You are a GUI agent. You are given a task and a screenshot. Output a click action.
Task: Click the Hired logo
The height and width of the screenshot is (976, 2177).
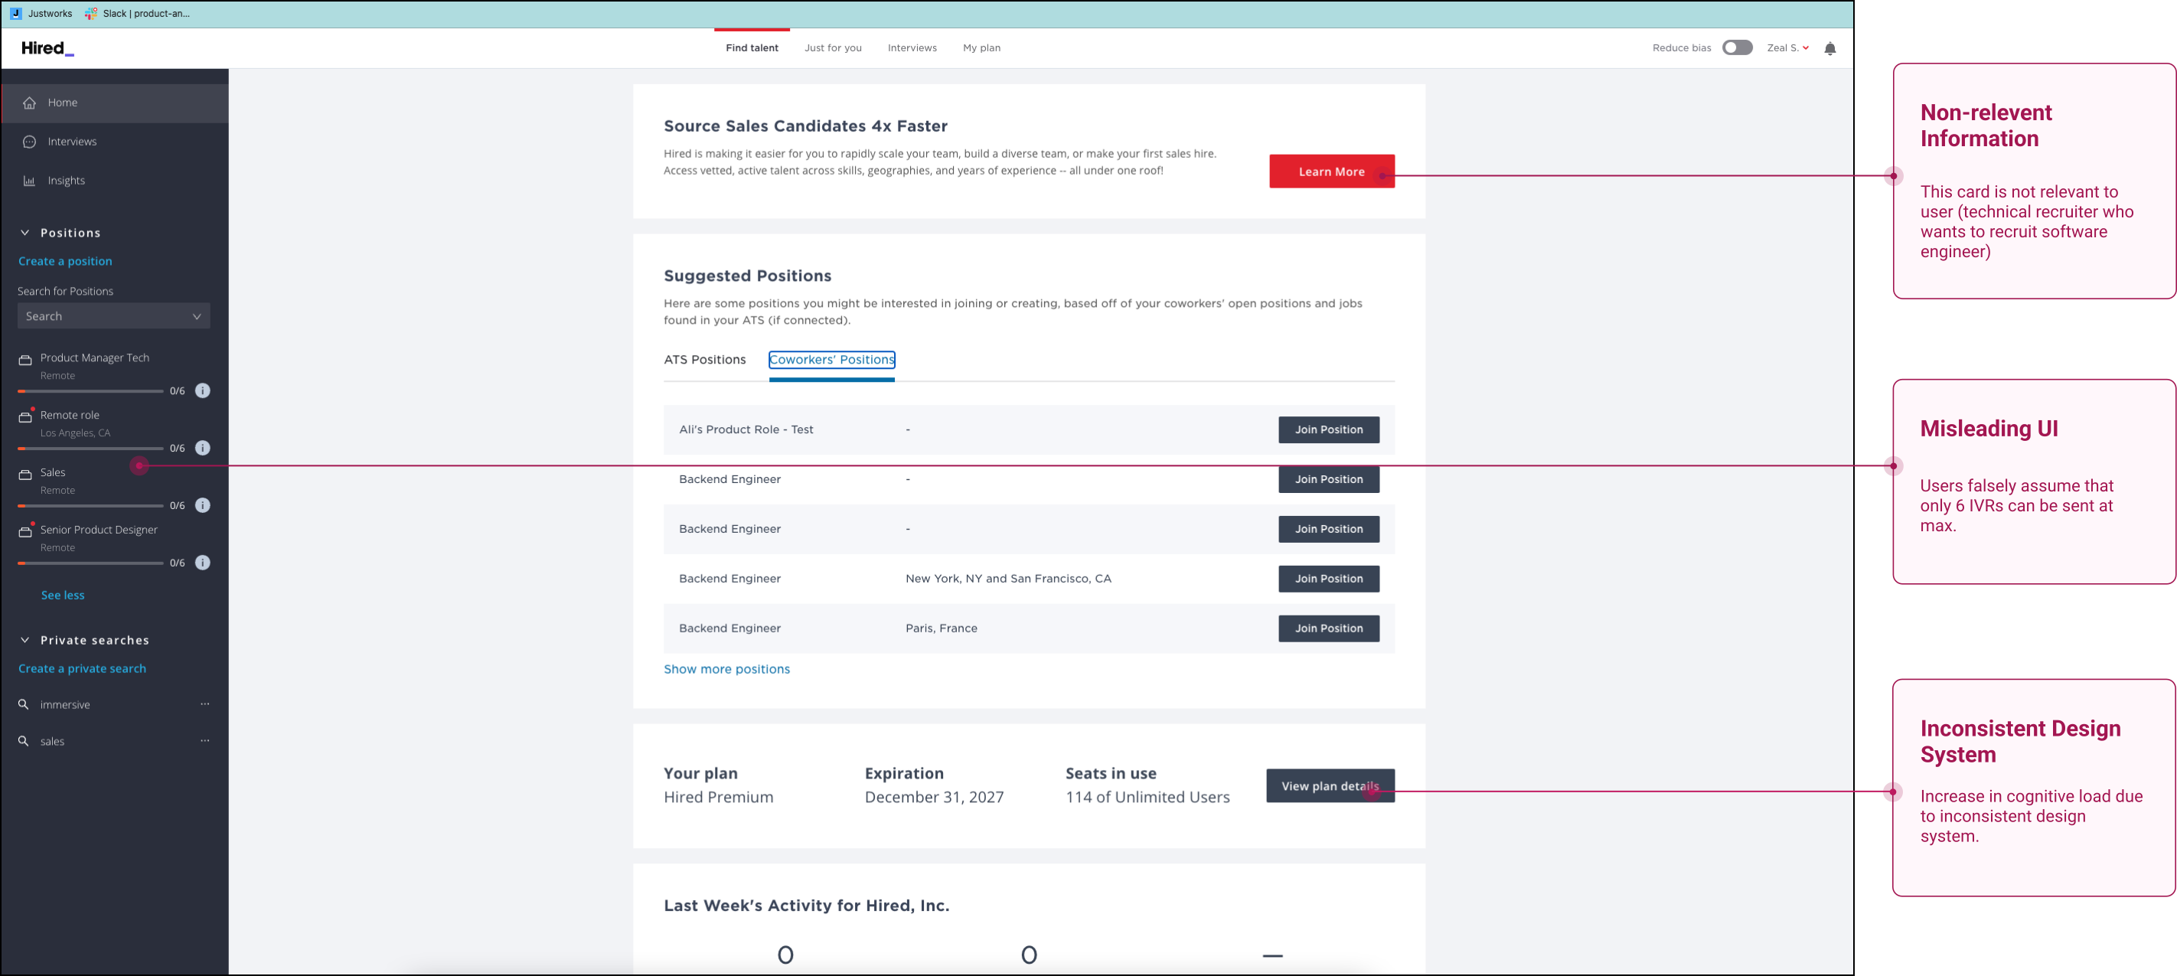[x=47, y=48]
